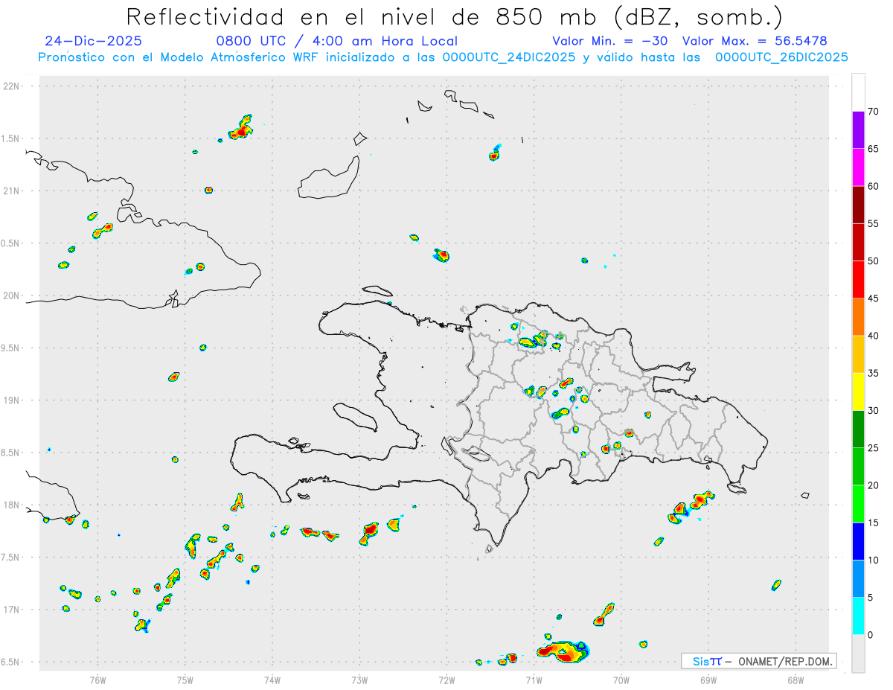The height and width of the screenshot is (690, 893).
Task: Click the colorbar value '40'
Action: click(x=874, y=336)
